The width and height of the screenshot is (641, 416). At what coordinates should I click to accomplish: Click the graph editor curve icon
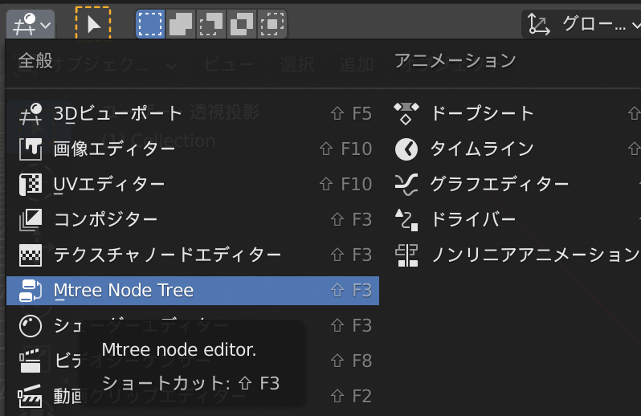pyautogui.click(x=406, y=184)
